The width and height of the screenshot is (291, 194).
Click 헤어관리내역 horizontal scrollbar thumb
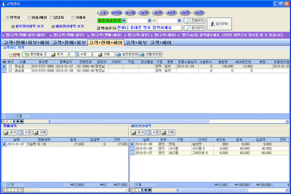(x=214, y=190)
